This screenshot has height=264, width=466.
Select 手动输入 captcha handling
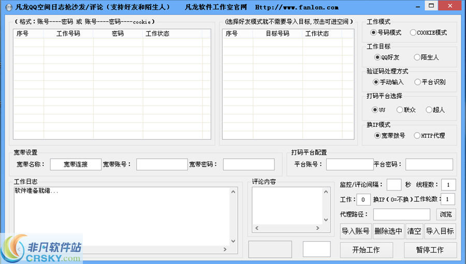point(388,82)
